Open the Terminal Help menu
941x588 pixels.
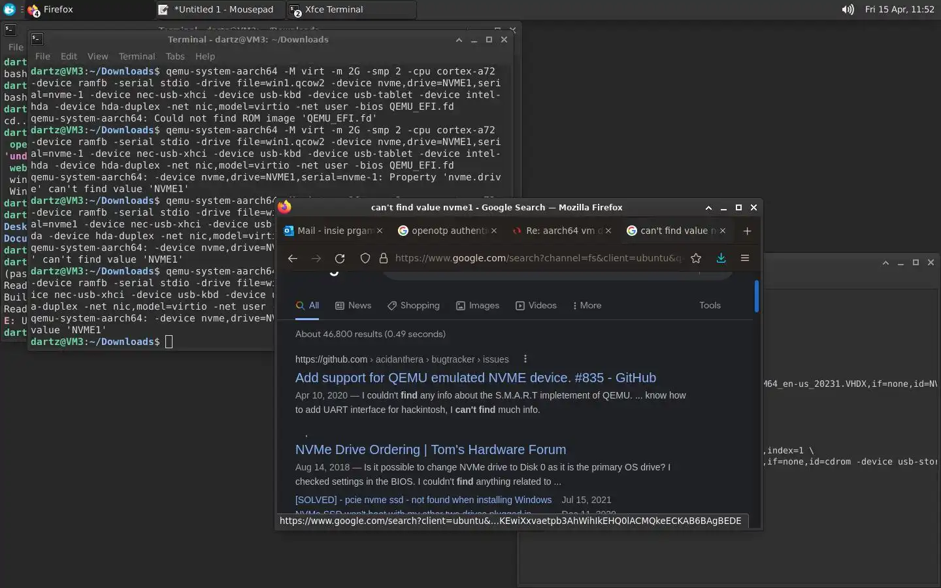coord(205,56)
